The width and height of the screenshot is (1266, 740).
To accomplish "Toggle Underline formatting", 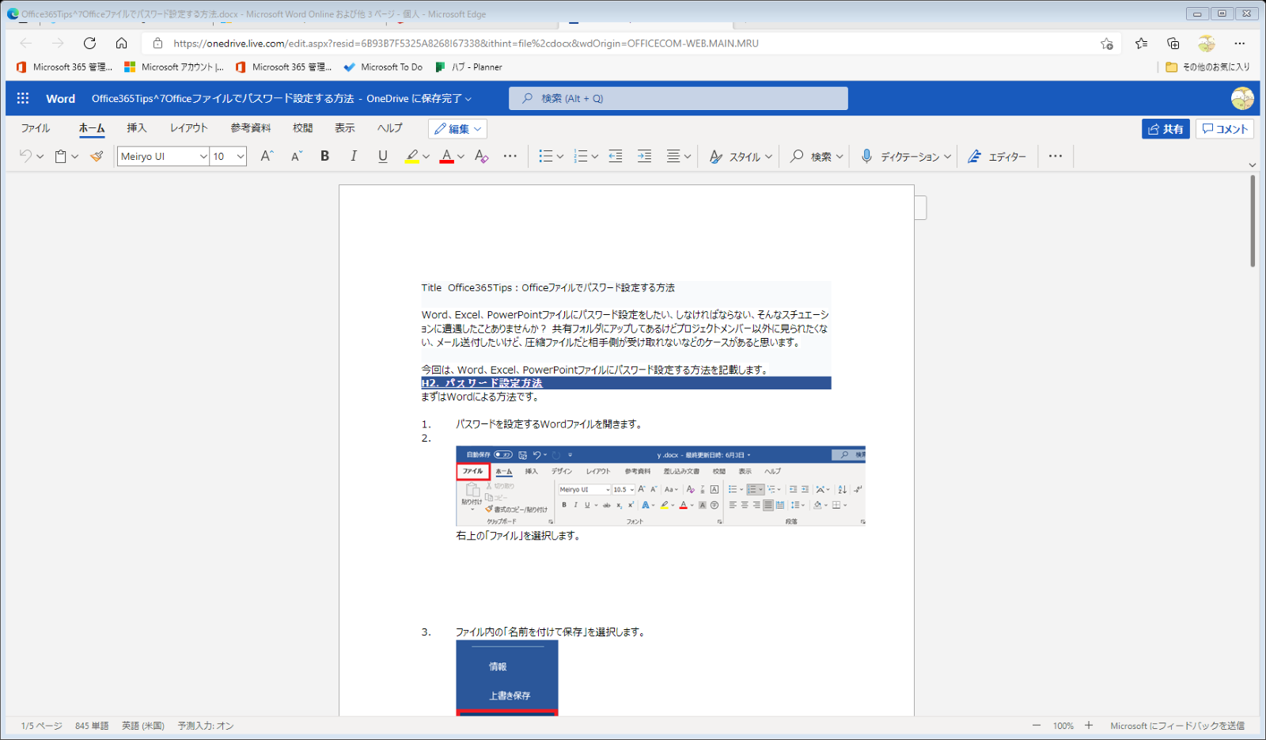I will (383, 156).
